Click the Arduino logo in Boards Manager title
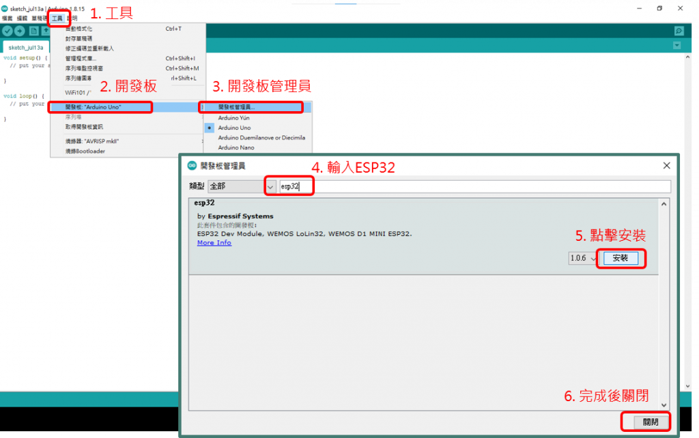 pos(192,165)
